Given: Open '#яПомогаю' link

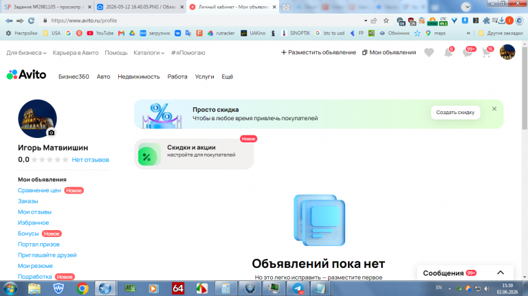Looking at the screenshot, I should (x=188, y=53).
